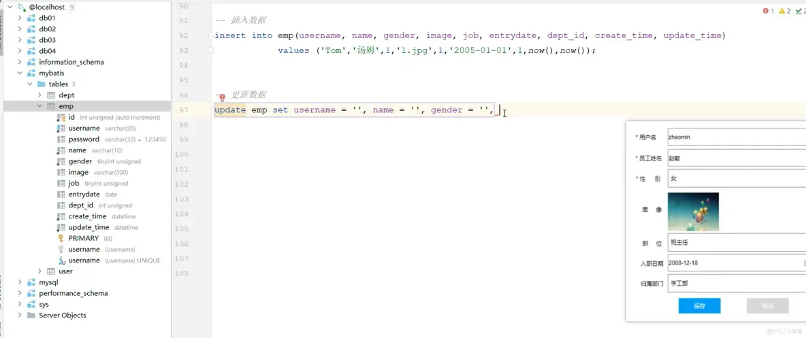Screen dimensions: 806x338
Task: Click the id column icon
Action: [x=62, y=117]
